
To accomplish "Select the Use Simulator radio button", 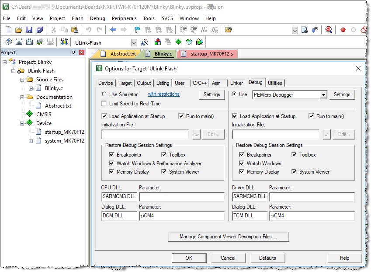I will (104, 94).
